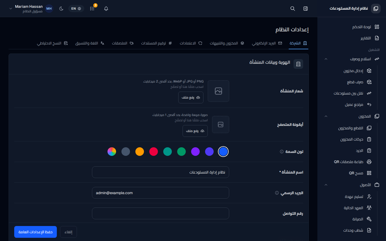386x241 pixels.
Task: Switch to الاعتمادات tab
Action: click(191, 43)
